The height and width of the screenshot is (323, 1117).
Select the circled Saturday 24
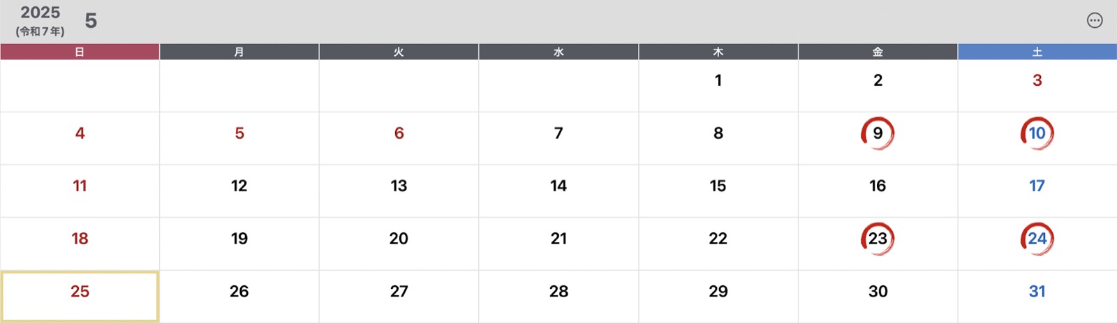[x=1037, y=239]
